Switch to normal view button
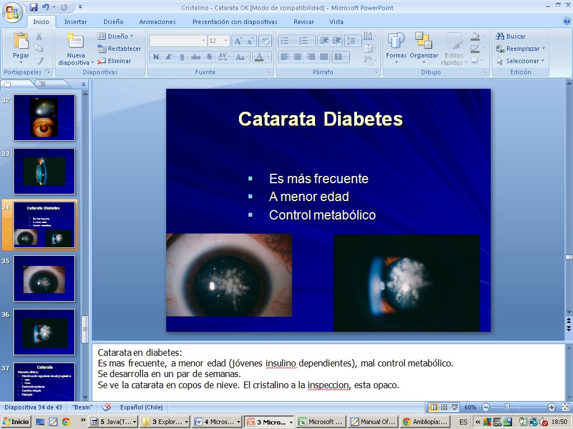Viewport: 573px width, 429px height. pyautogui.click(x=433, y=407)
